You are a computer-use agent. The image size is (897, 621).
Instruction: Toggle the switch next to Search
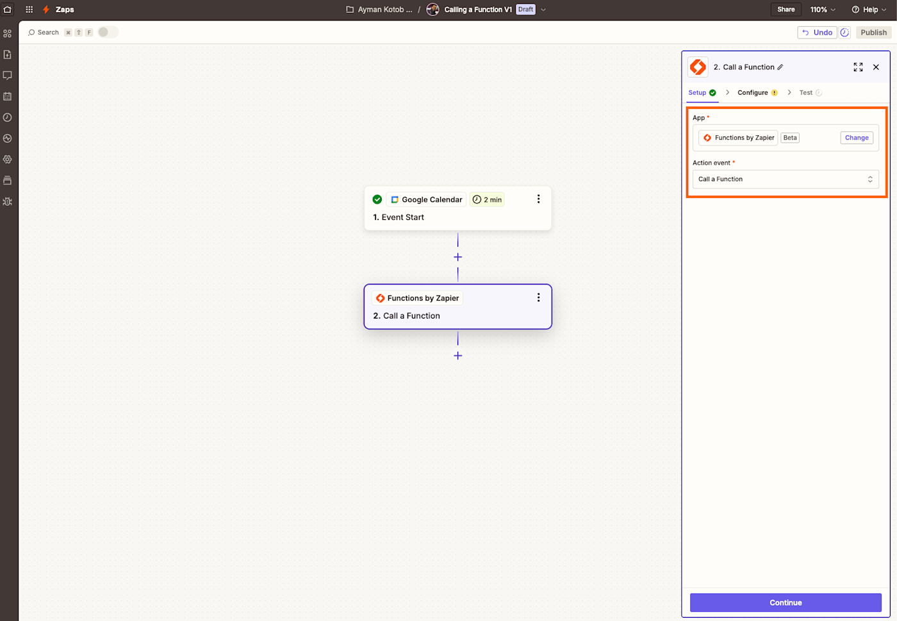[108, 32]
